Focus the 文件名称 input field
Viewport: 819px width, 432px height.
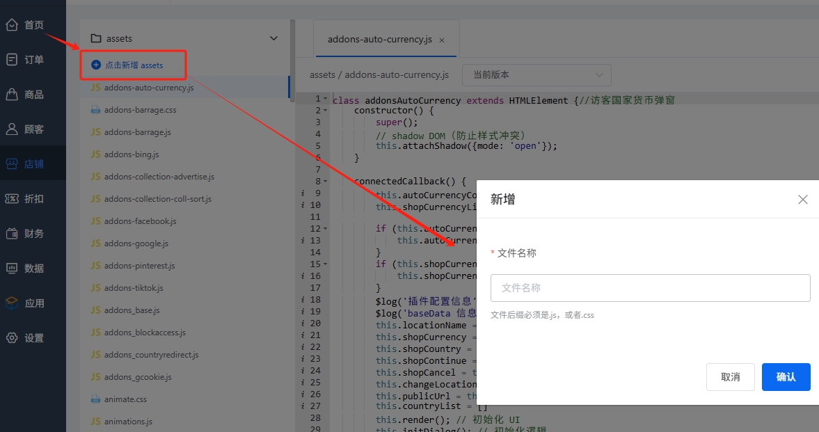tap(650, 288)
